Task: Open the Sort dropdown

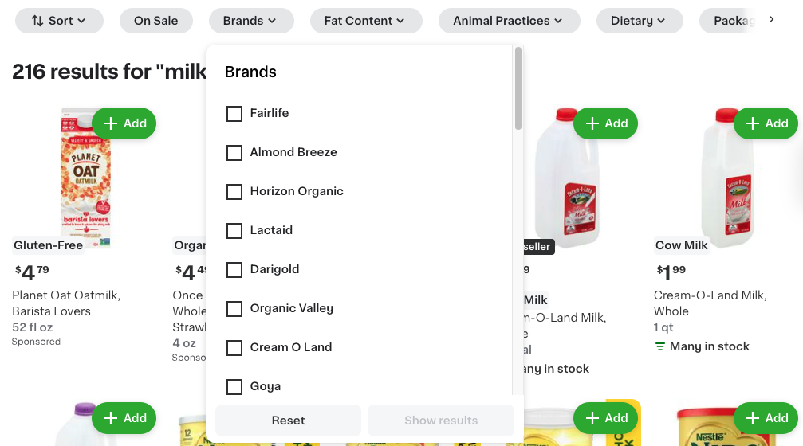Action: pyautogui.click(x=59, y=21)
